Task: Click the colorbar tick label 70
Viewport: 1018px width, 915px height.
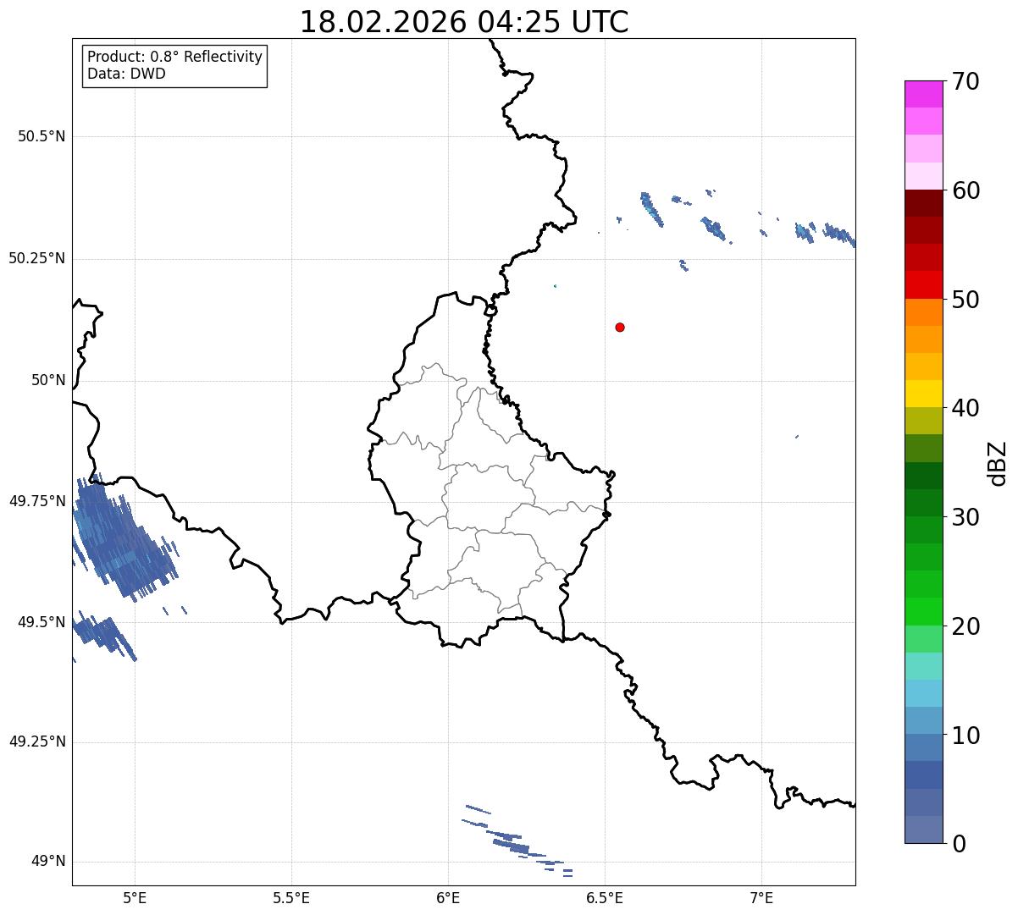Action: pyautogui.click(x=965, y=81)
